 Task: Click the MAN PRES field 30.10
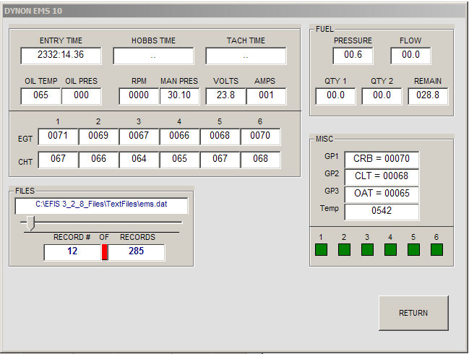click(x=179, y=96)
